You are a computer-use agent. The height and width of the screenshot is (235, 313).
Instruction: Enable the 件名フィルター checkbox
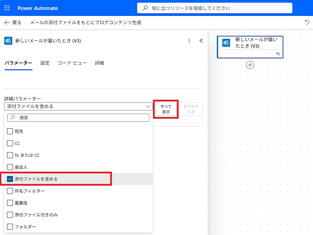tap(10, 191)
